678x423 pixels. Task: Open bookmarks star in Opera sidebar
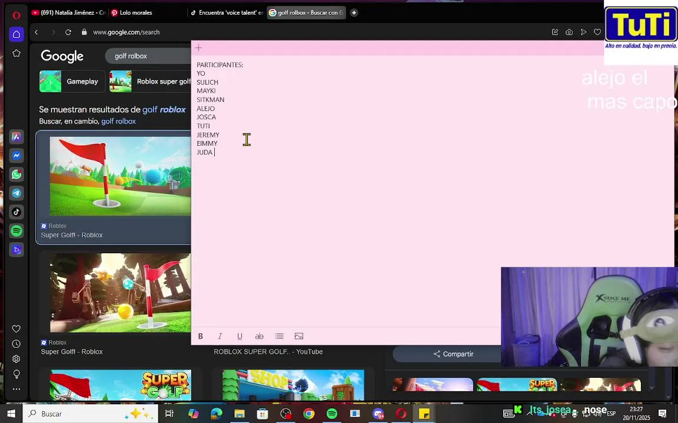pos(16,53)
